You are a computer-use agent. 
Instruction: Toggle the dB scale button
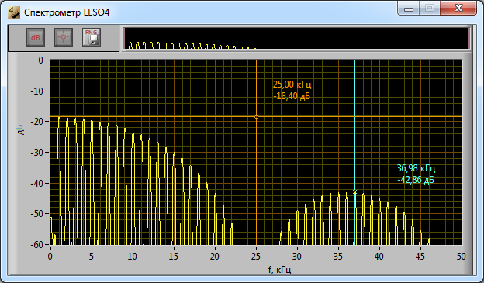pyautogui.click(x=36, y=37)
